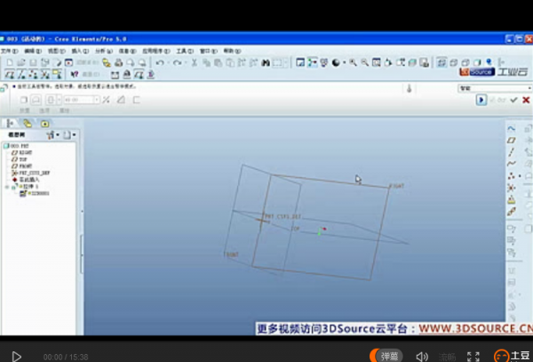533x362 pixels.
Task: Click the Undo arrow icon
Action: (x=160, y=62)
